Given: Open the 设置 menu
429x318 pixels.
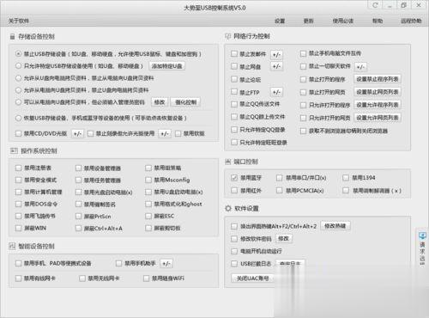Looking at the screenshot, I should click(280, 21).
